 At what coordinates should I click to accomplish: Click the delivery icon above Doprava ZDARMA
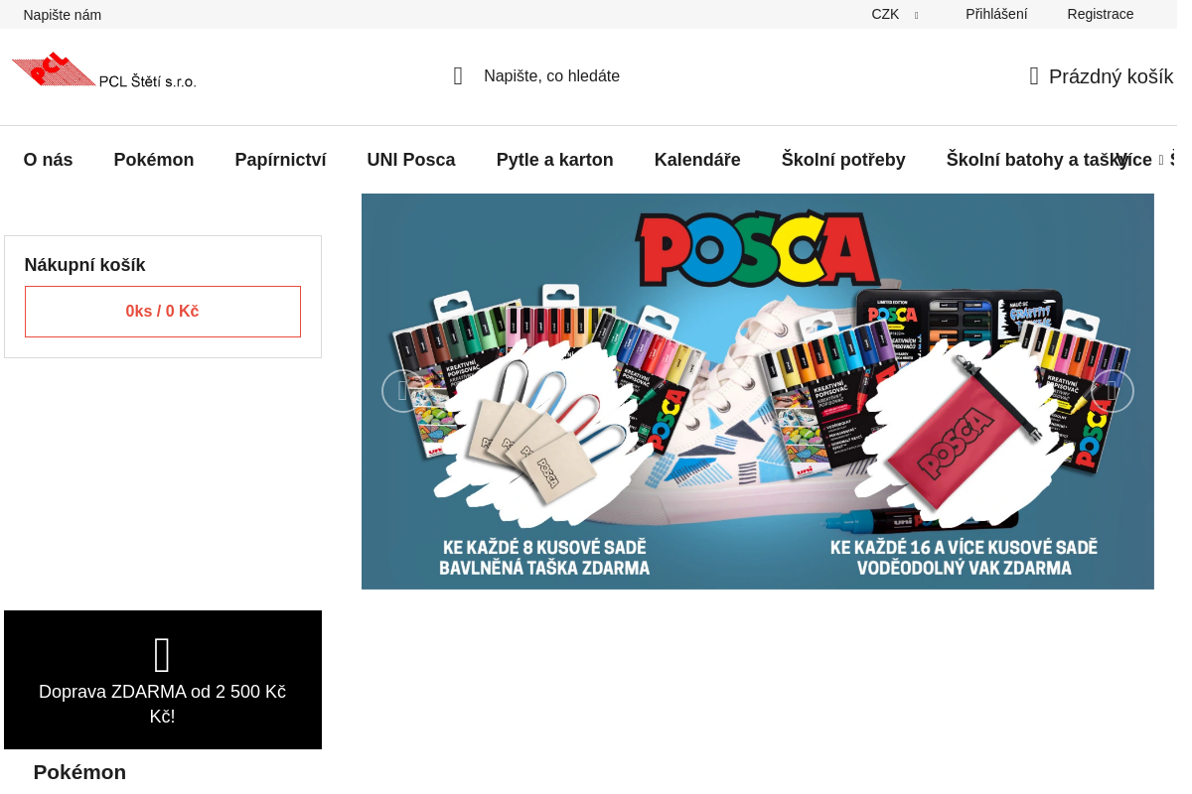(x=163, y=655)
